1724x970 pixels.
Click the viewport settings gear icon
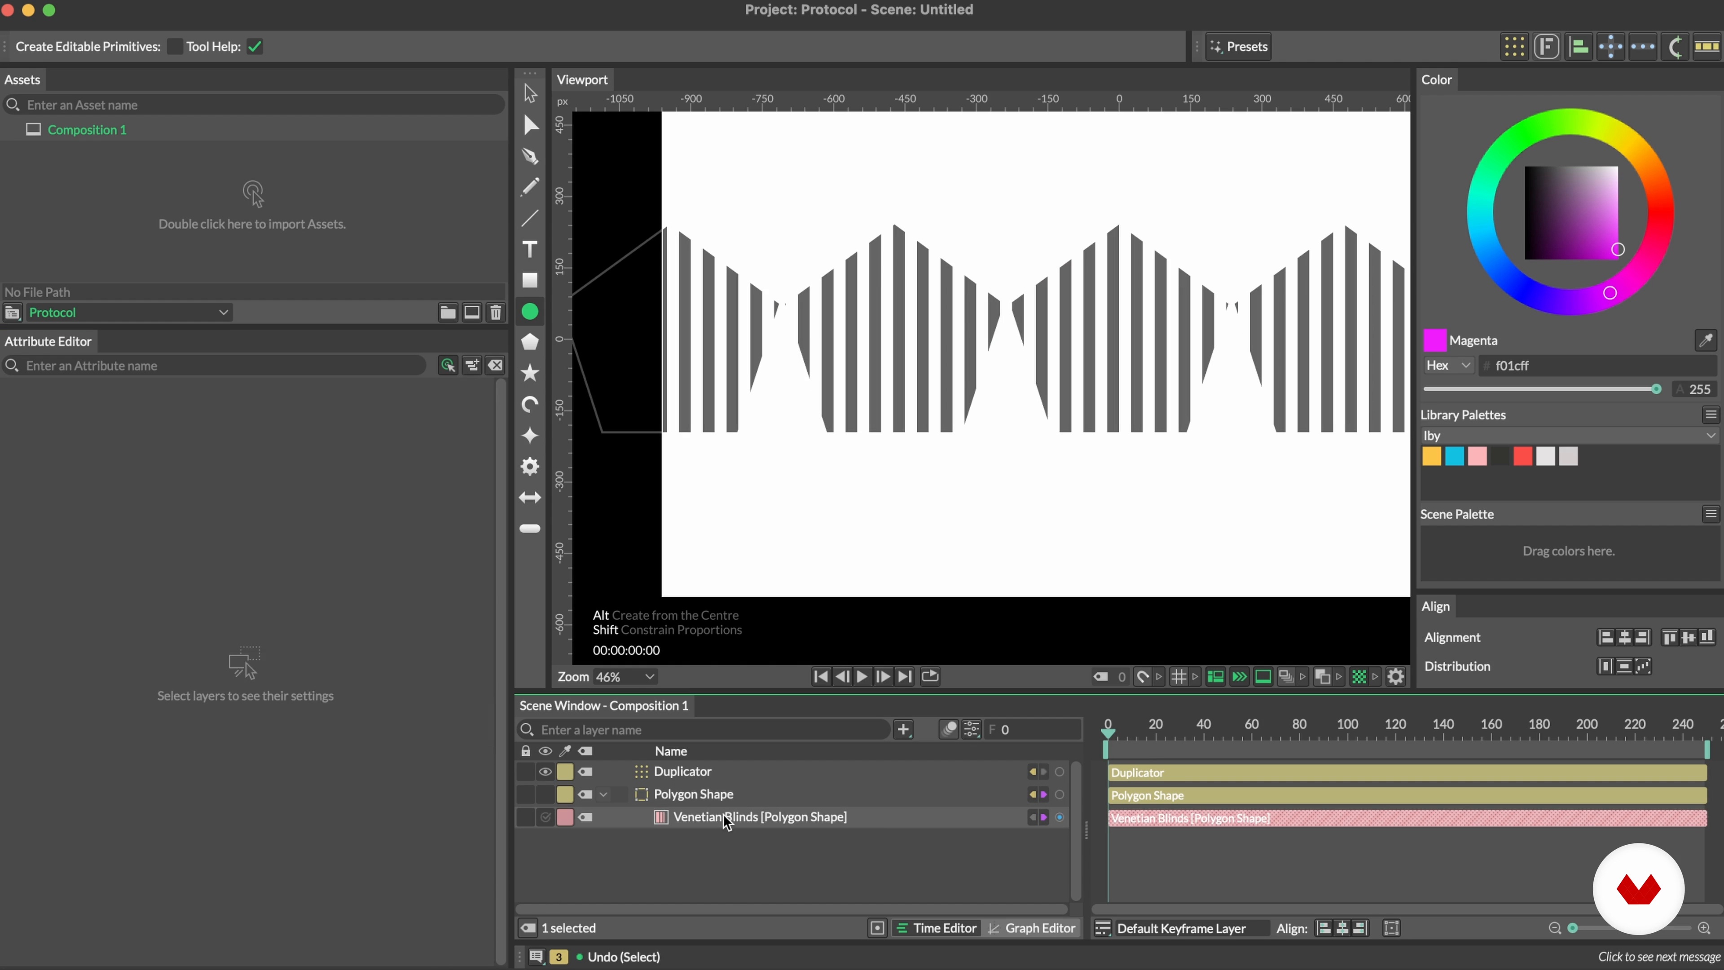[1395, 677]
